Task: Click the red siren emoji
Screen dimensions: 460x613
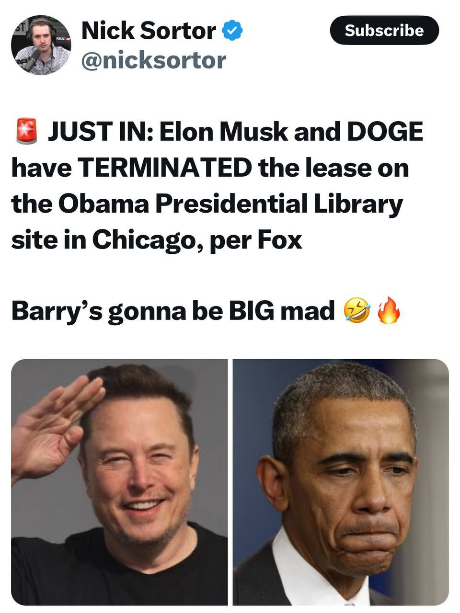Action: (x=26, y=132)
